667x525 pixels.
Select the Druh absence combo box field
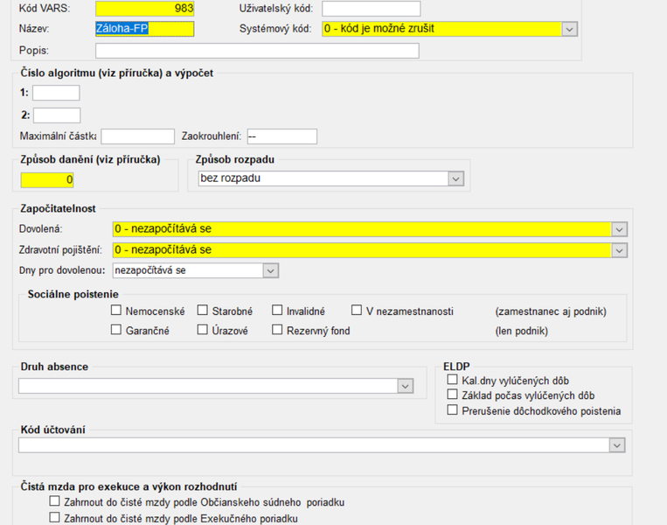point(216,386)
